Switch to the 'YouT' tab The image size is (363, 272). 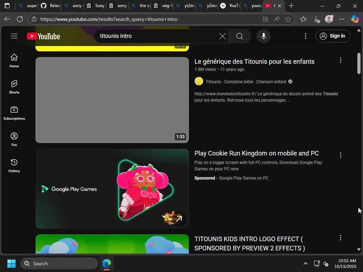230,6
